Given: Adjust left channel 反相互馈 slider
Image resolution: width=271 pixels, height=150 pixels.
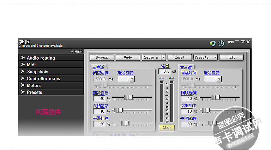Looking at the screenshot, I should click(119, 110).
